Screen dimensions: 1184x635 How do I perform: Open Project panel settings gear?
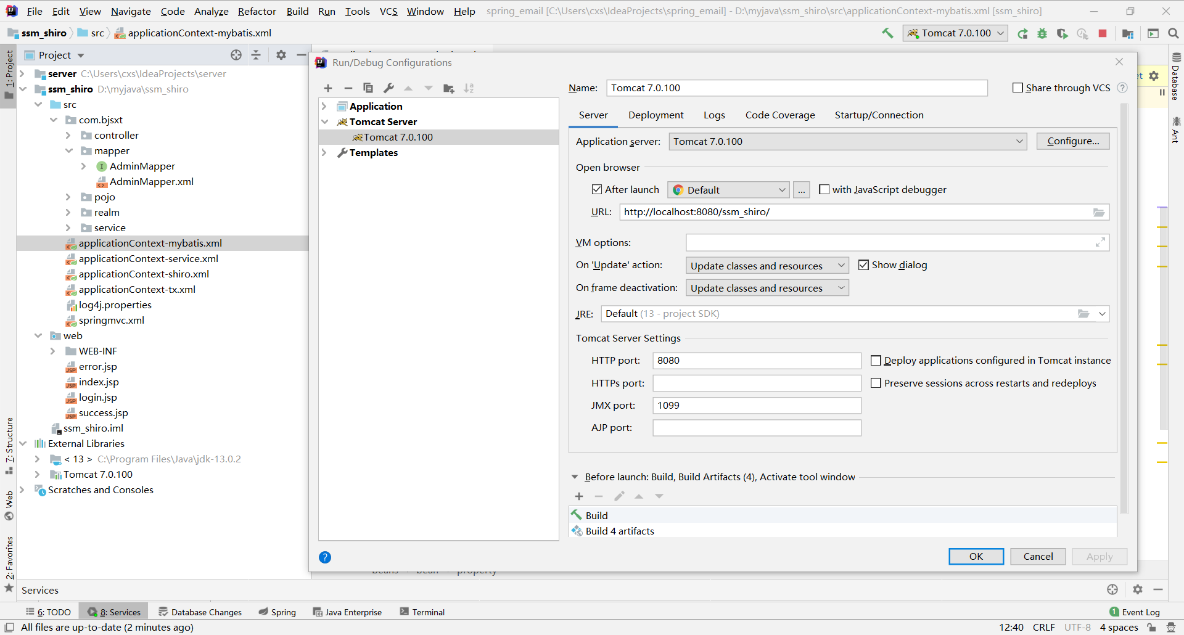click(281, 55)
